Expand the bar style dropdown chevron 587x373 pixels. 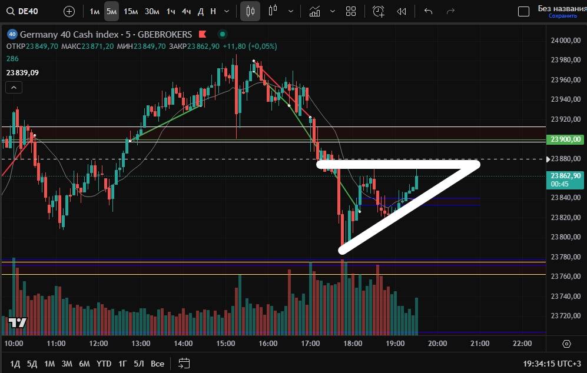click(x=291, y=11)
